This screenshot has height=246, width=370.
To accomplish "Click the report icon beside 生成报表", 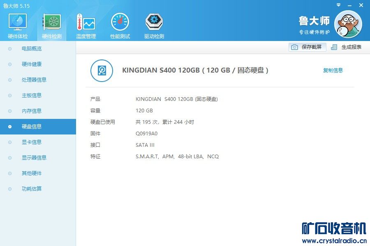I will tap(334, 47).
